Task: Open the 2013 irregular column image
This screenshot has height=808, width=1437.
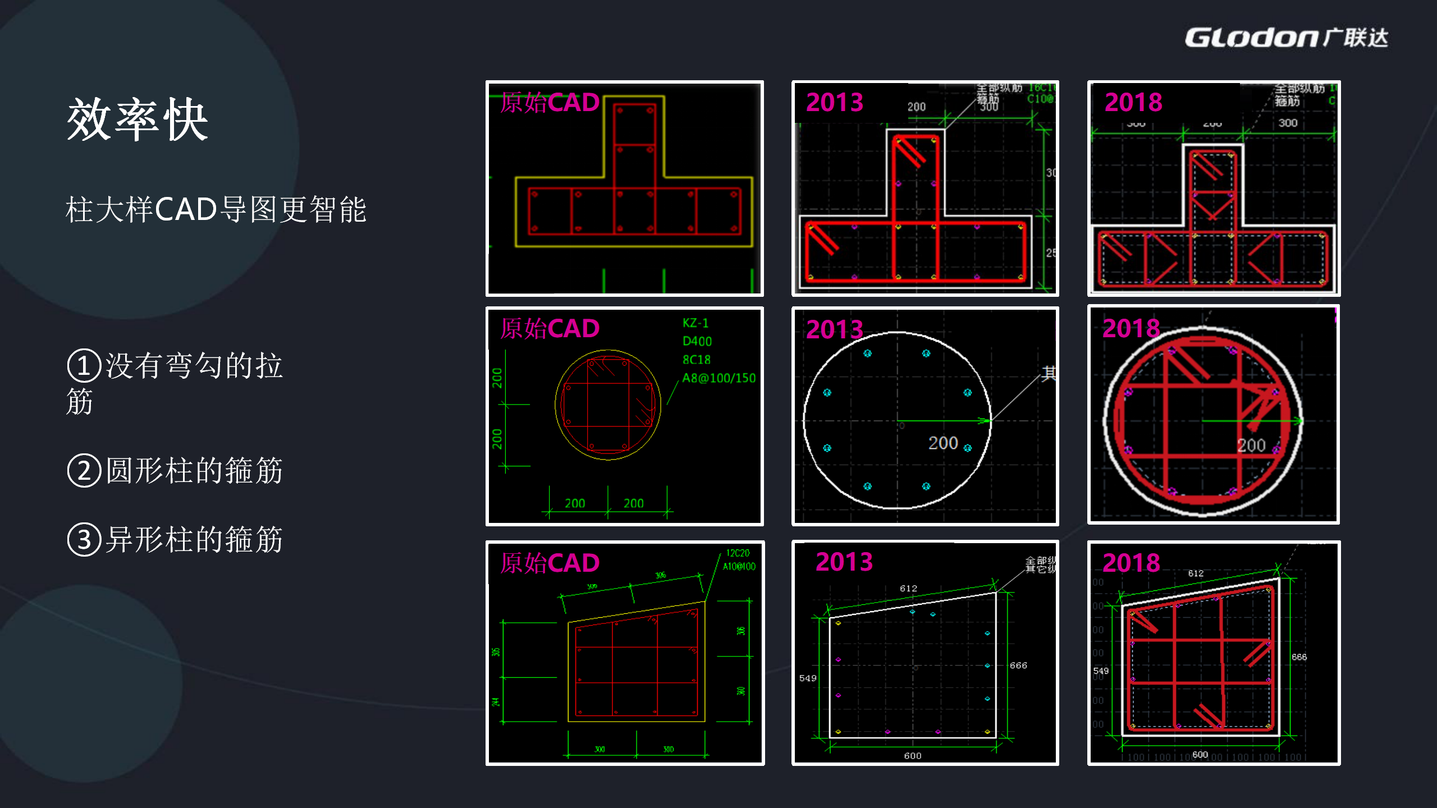Action: tap(925, 653)
